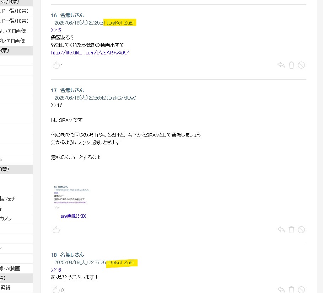This screenshot has width=323, height=293.
Task: Hit the thumbs-up icon on post 18
Action: [56, 290]
